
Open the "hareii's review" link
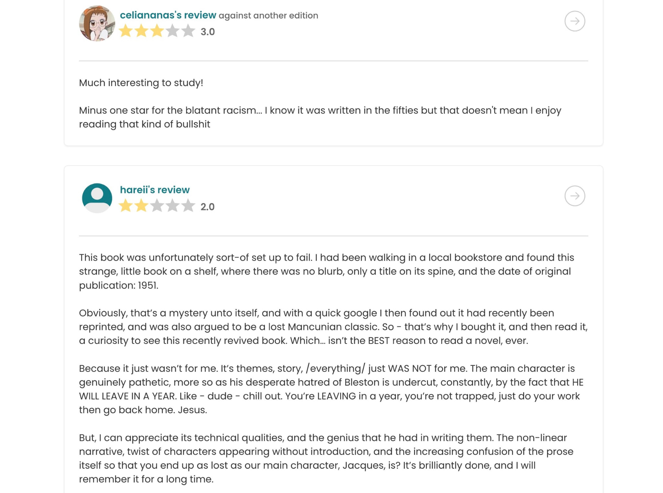point(154,190)
